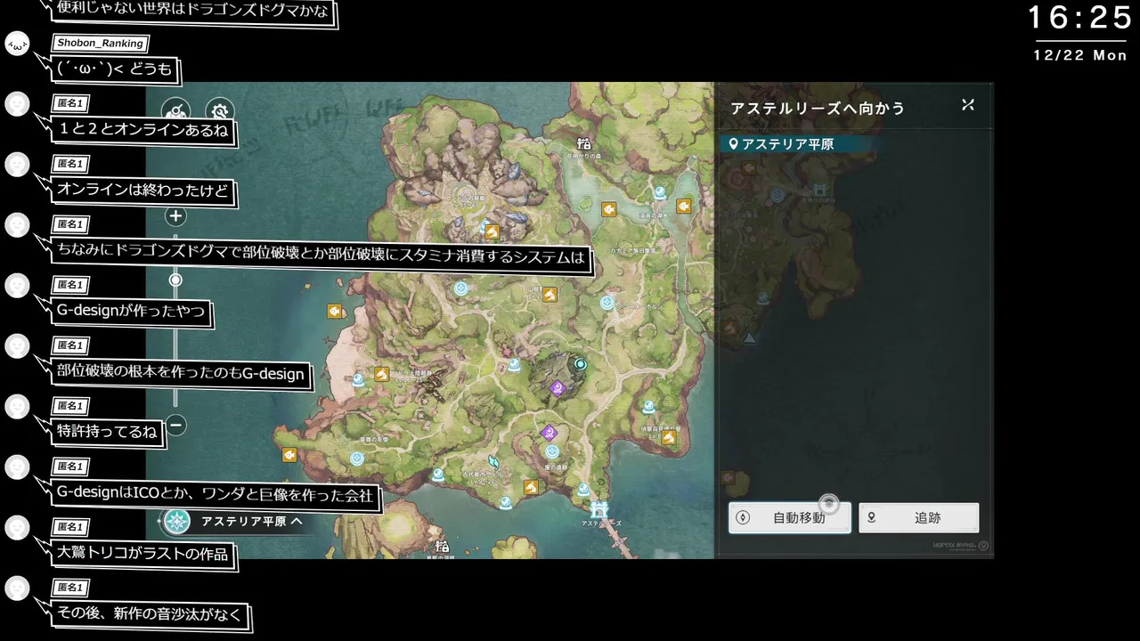Click chat message オンラインは終わったけど

pyautogui.click(x=142, y=191)
